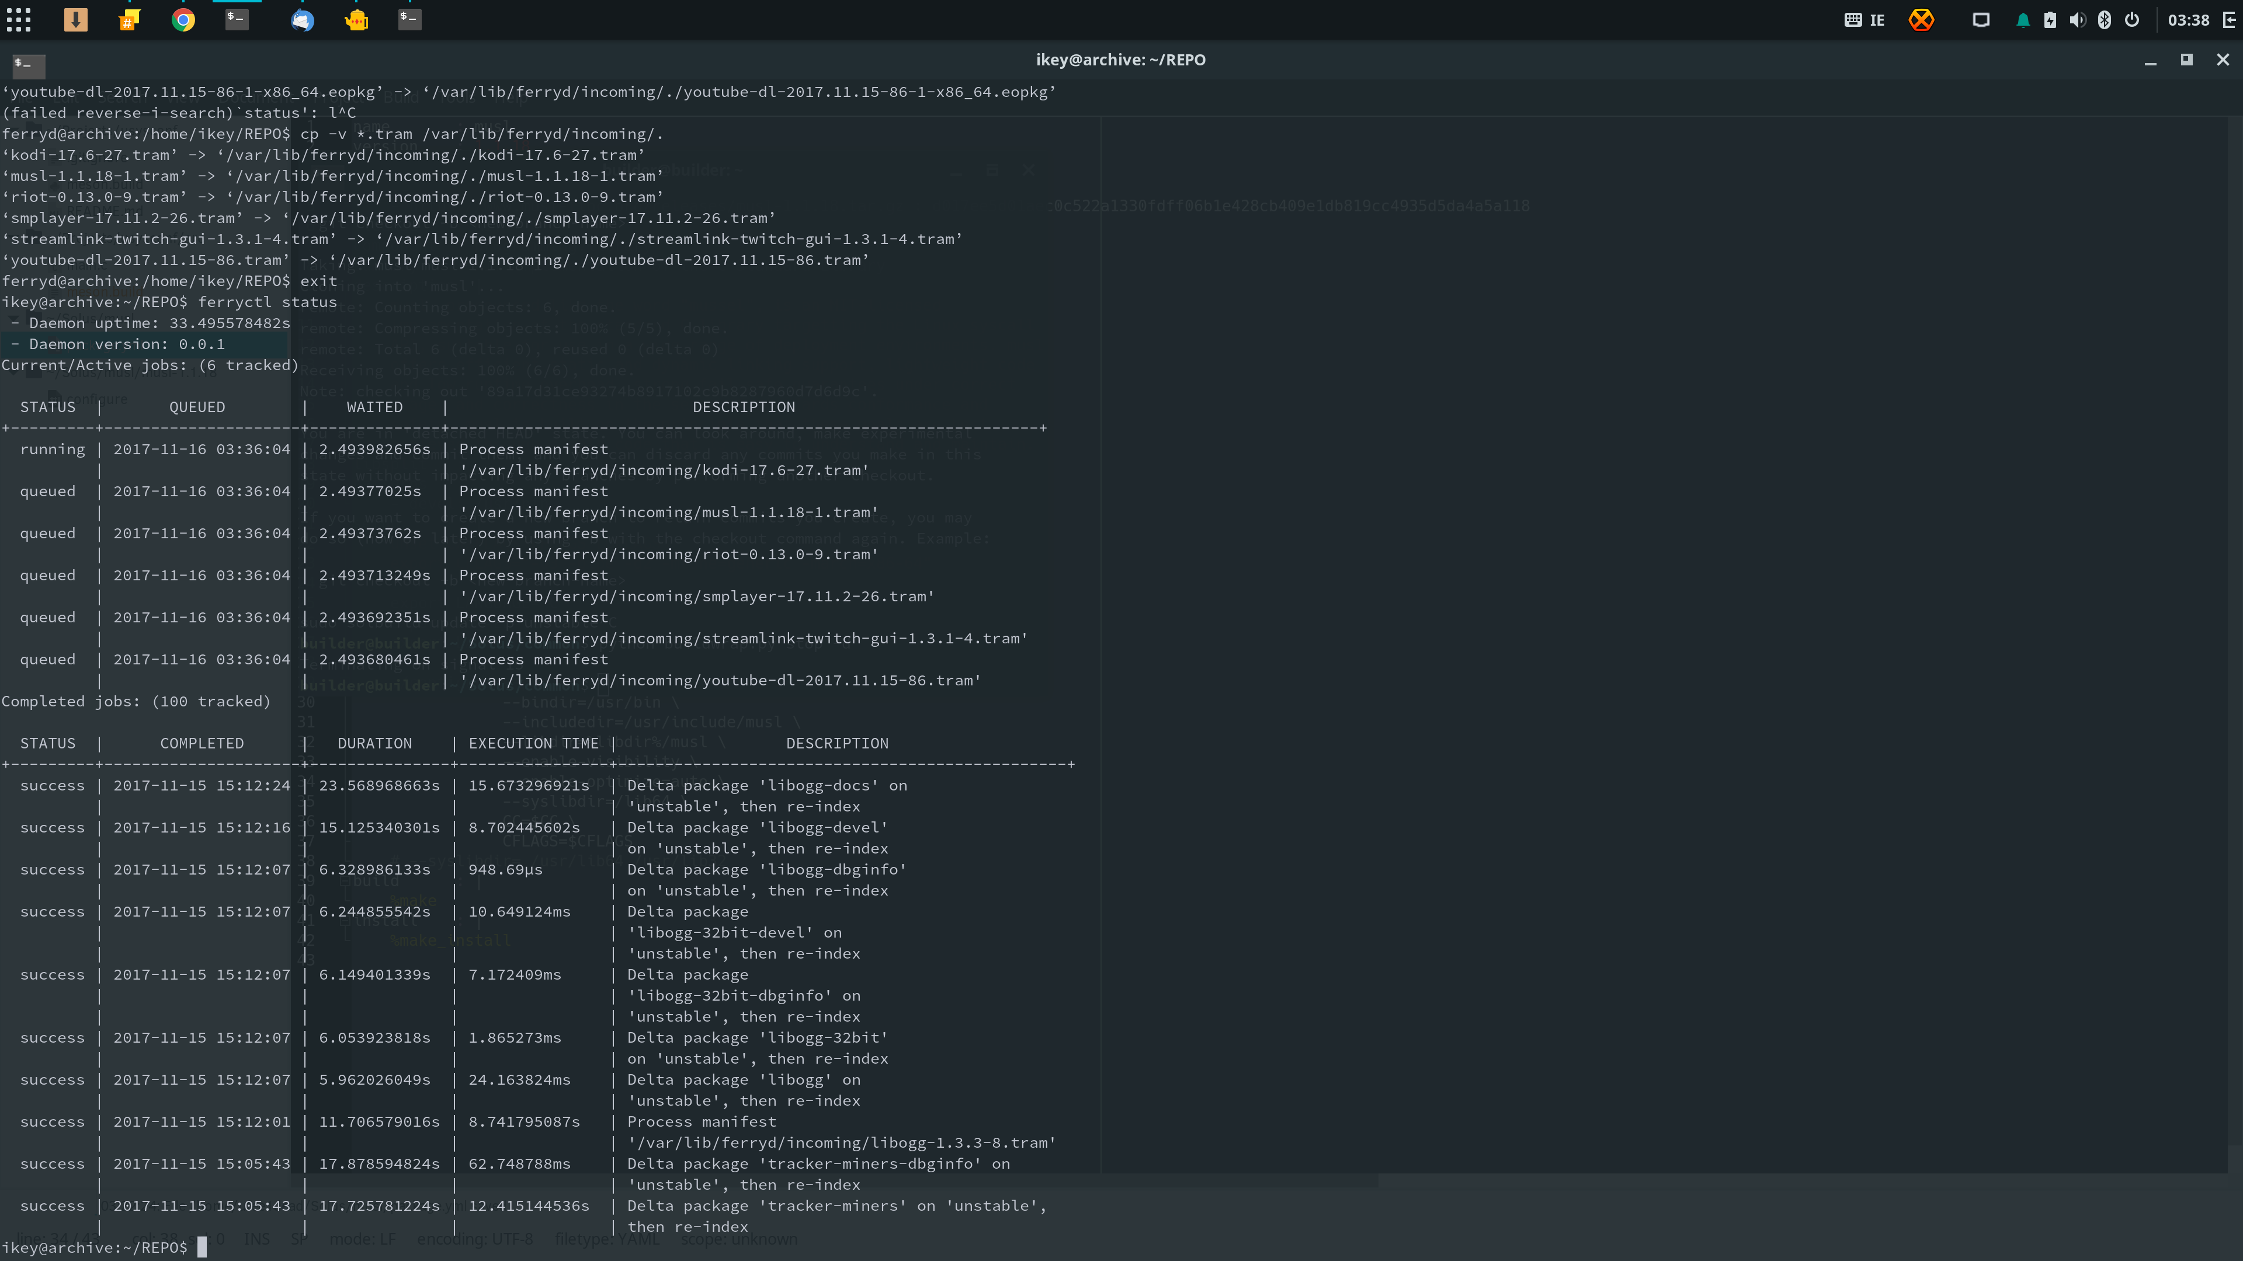Launch the yellow teapot application icon
This screenshot has height=1261, width=2243.
(356, 20)
